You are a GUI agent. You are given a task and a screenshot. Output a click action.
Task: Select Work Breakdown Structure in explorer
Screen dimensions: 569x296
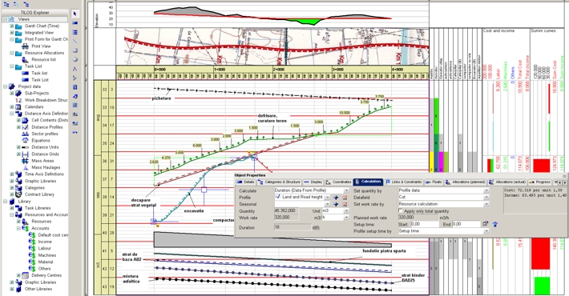click(46, 100)
